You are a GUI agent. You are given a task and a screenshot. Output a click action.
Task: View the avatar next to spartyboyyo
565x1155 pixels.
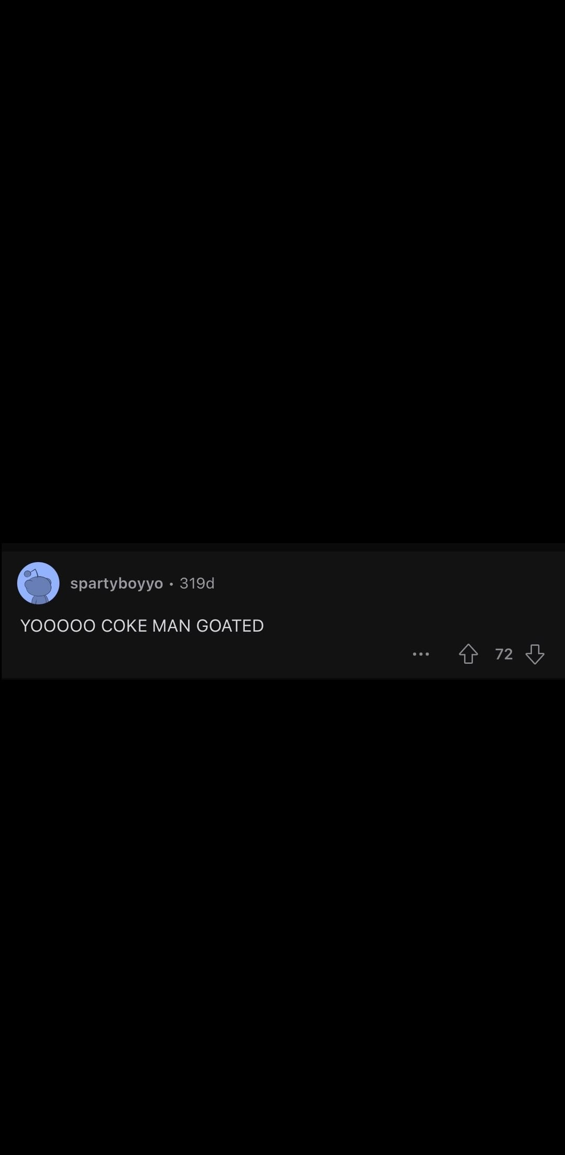[x=38, y=583]
